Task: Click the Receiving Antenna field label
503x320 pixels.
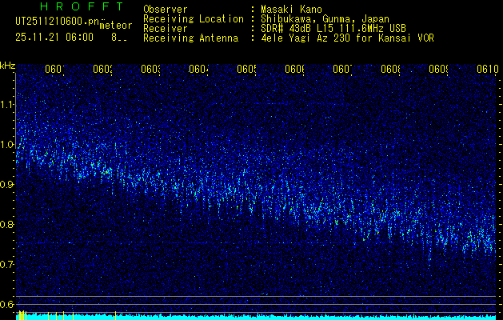Action: [190, 38]
